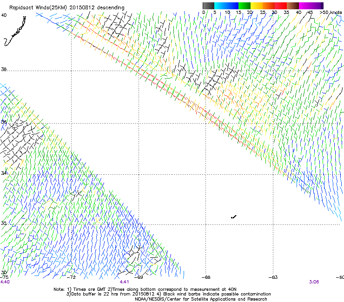Click the legend label '20'
This screenshot has width=344, height=302.
pos(250,12)
